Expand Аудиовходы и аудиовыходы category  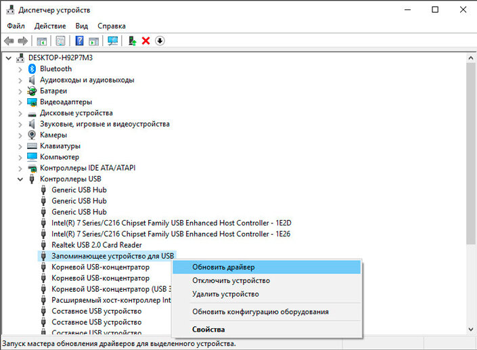point(20,81)
